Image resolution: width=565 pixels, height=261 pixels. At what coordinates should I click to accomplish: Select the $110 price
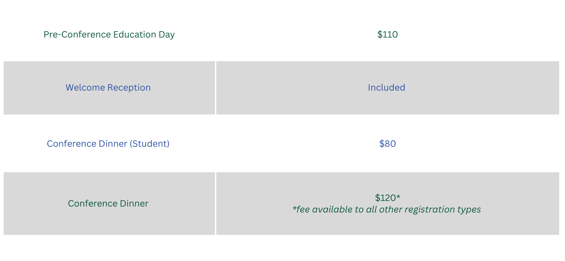tap(387, 34)
